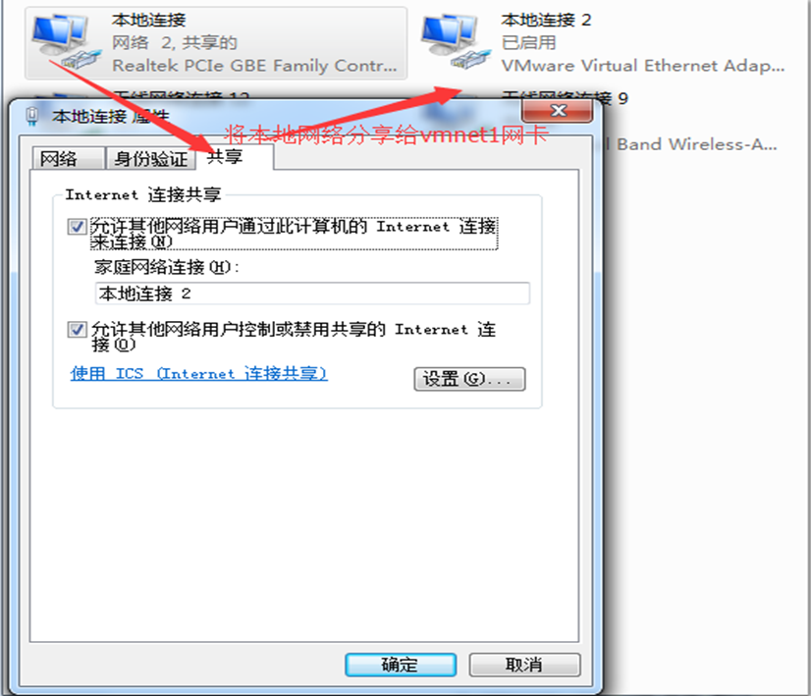Screen dimensions: 811x696
Task: Open the 使用 ICS (Internet 连接共享) link
Action: [198, 373]
